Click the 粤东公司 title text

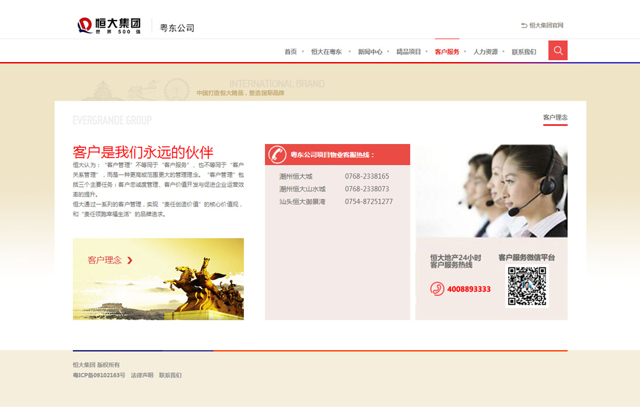pyautogui.click(x=177, y=28)
